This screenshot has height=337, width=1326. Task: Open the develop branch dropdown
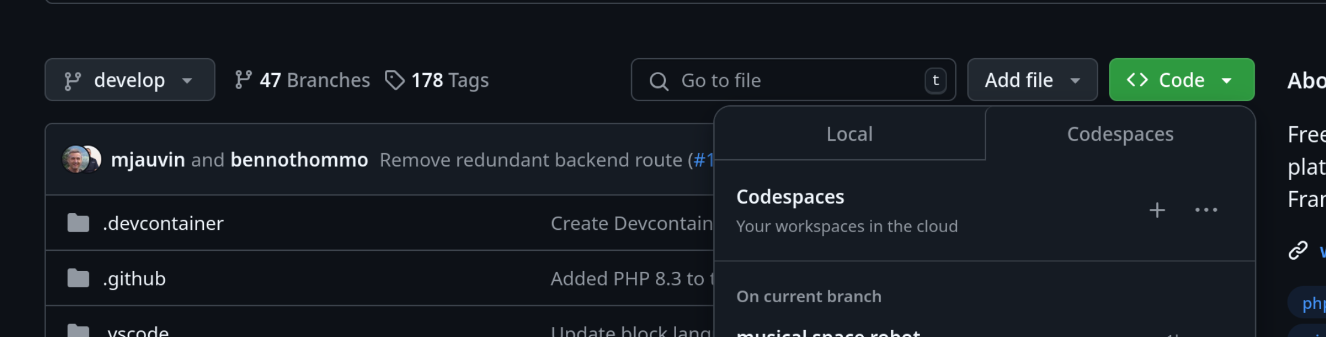129,80
